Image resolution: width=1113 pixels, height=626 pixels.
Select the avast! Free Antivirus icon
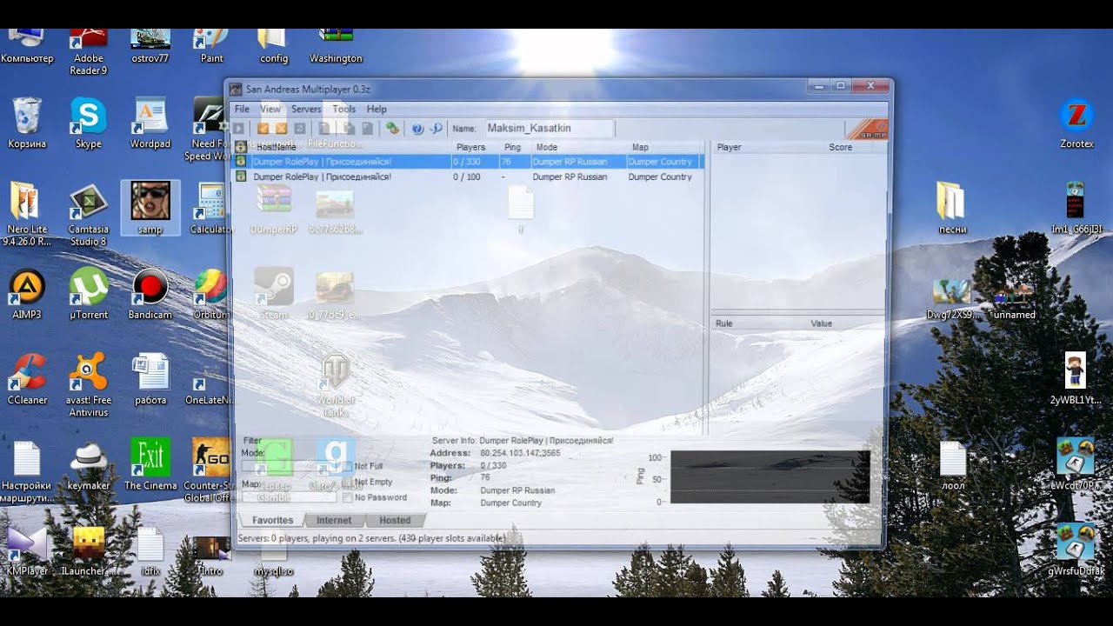tap(88, 385)
